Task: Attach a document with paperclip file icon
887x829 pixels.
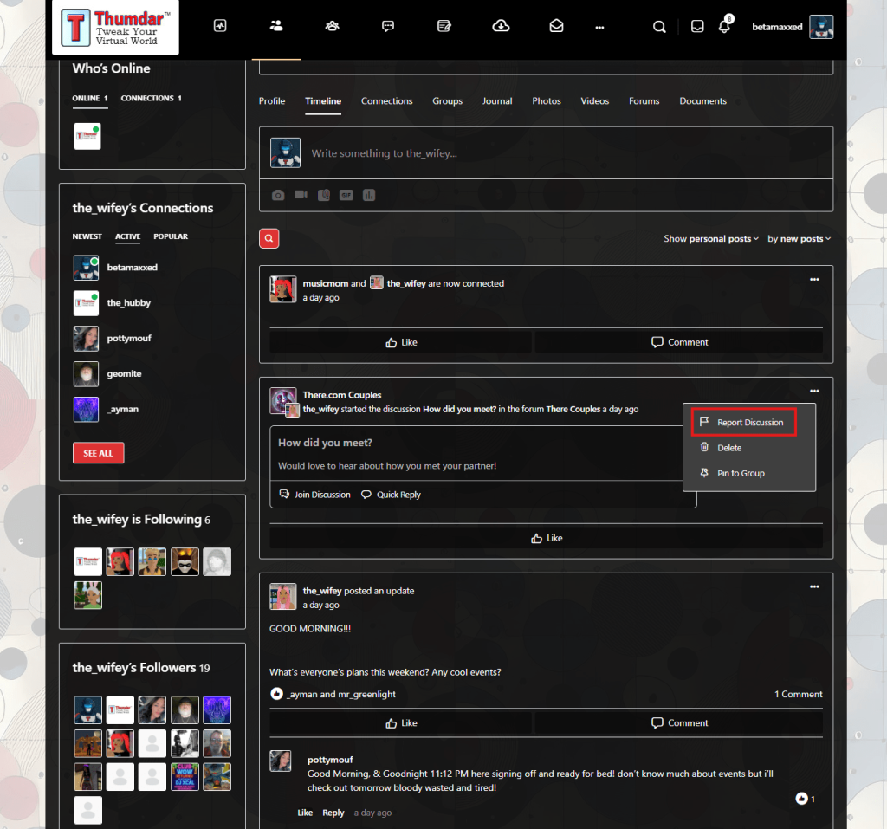Action: tap(324, 195)
